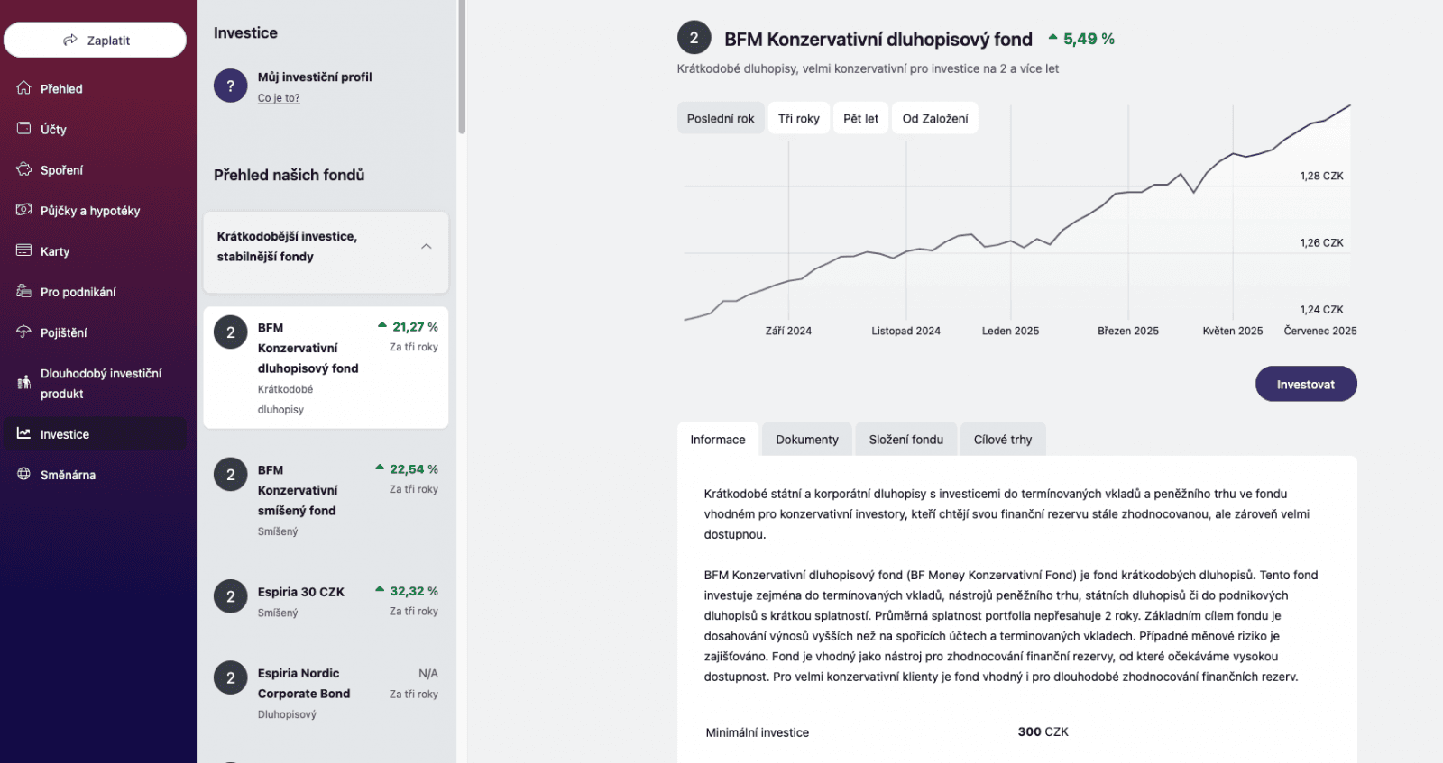Click the Dlouhodobý investiční produkt icon

point(23,382)
